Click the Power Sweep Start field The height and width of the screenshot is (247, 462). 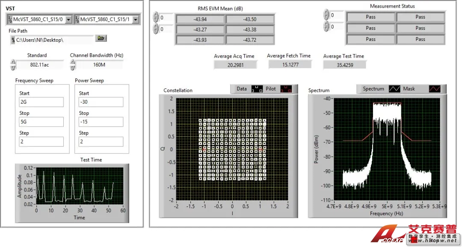(x=101, y=102)
